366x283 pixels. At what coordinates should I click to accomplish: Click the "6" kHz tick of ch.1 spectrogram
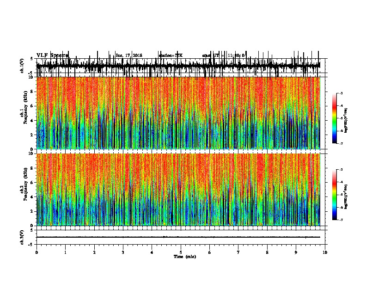[x=32, y=106]
